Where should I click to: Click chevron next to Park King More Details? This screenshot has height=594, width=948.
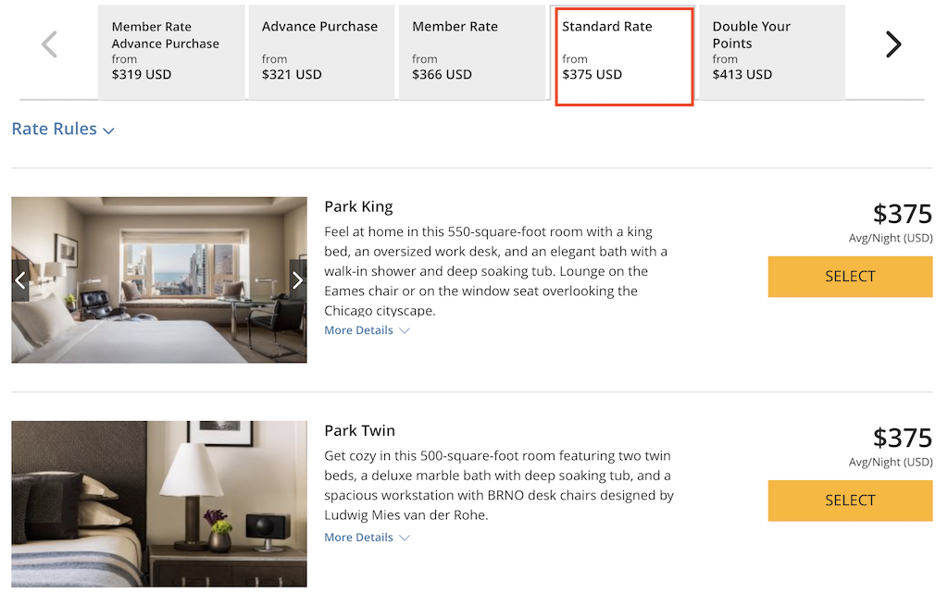(x=405, y=330)
